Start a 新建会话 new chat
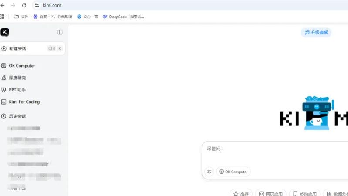Viewport: 348px width, 196px height. point(32,48)
